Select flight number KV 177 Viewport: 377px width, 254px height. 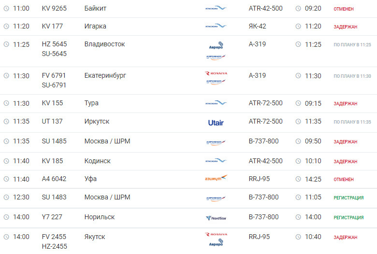(52, 26)
